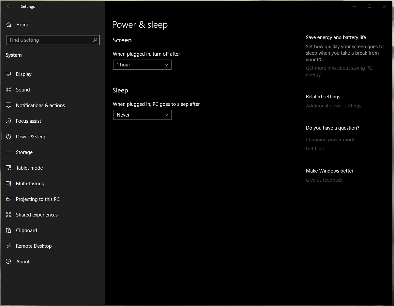The width and height of the screenshot is (394, 306).
Task: Select Notifications & actions label
Action: click(x=40, y=105)
